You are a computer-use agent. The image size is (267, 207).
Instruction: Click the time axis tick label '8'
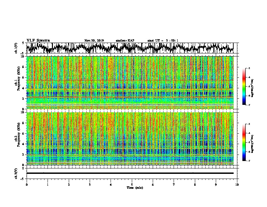(x=195, y=184)
